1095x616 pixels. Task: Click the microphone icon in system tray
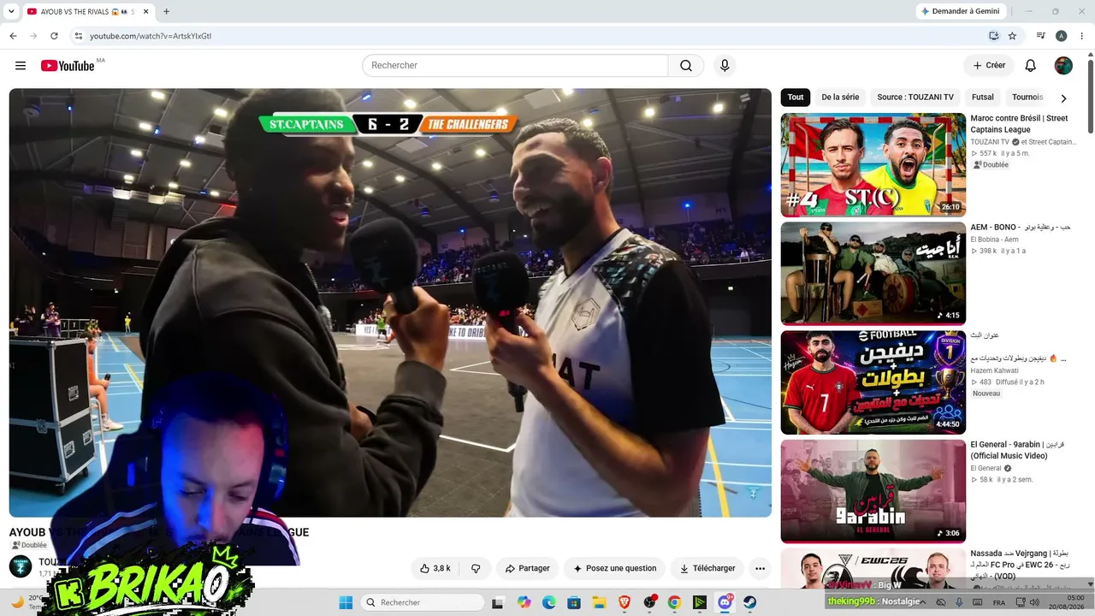(959, 602)
